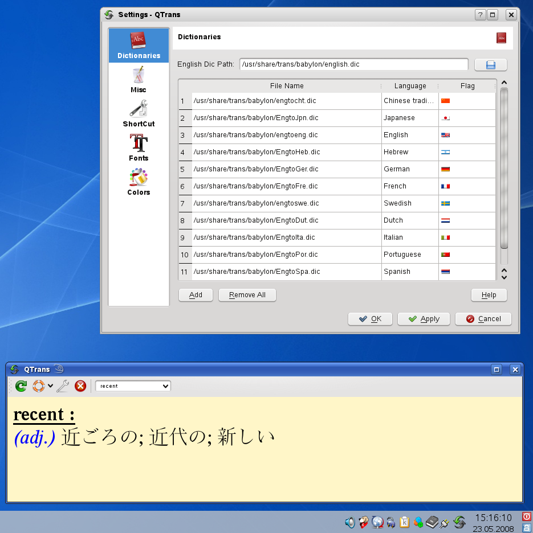Click the scrollbar up arrow above the table
This screenshot has height=533, width=533.
504,83
